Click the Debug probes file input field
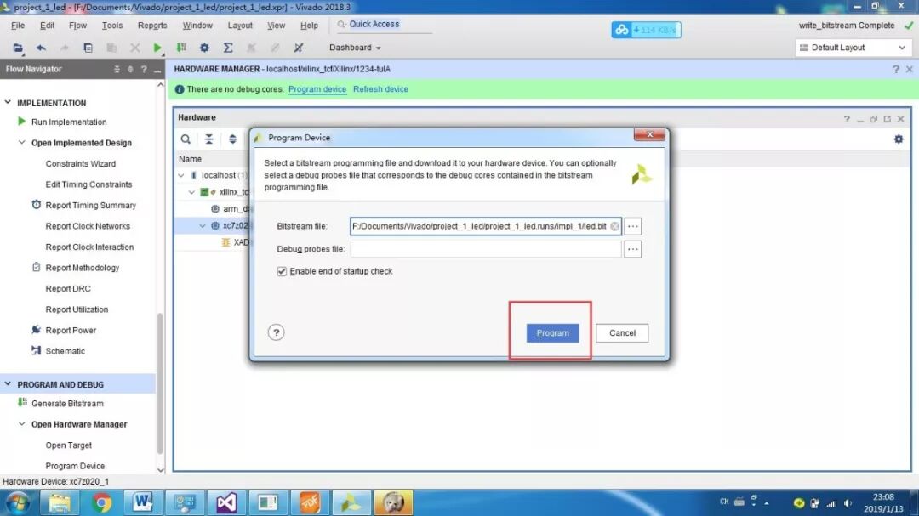This screenshot has width=919, height=516. 485,249
